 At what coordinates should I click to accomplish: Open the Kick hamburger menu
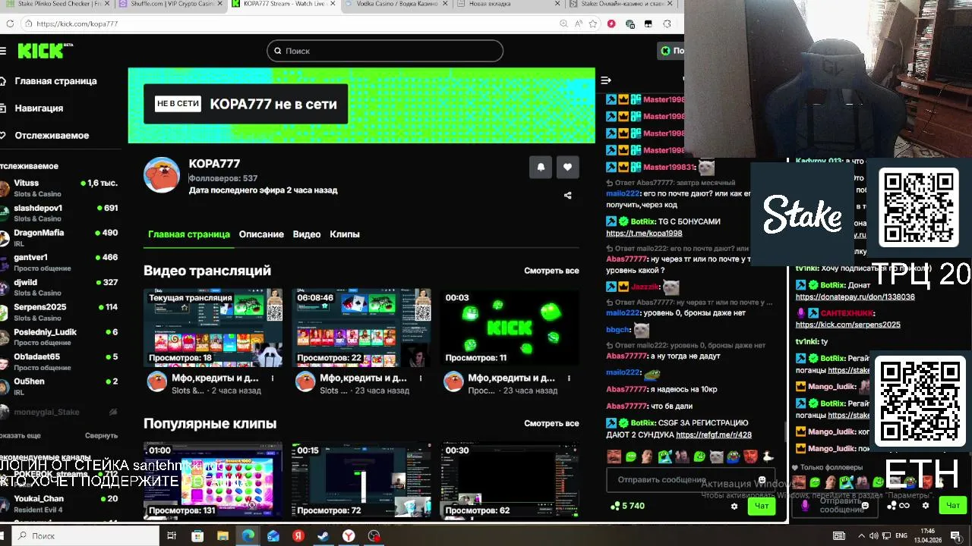[x=3, y=51]
